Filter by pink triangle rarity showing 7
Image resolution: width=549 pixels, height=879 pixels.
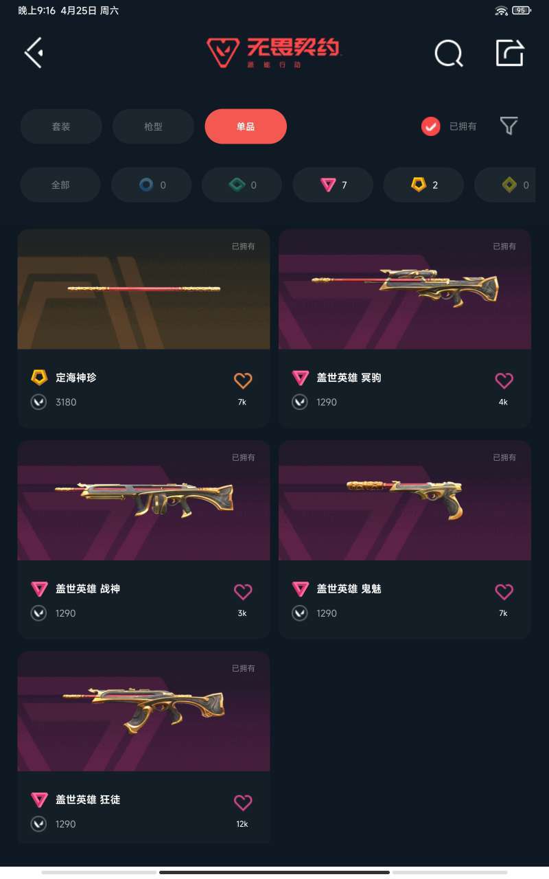[x=333, y=185]
